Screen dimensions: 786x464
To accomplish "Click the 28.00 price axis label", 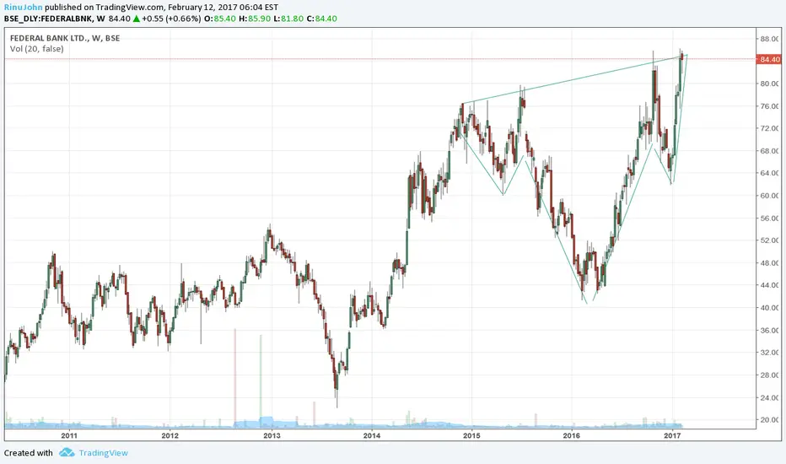I will (x=769, y=375).
